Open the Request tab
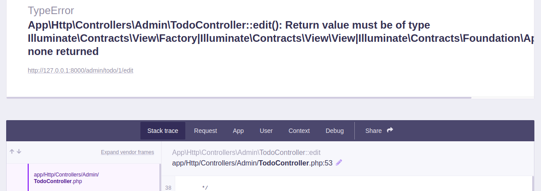The image size is (541, 191). point(206,131)
